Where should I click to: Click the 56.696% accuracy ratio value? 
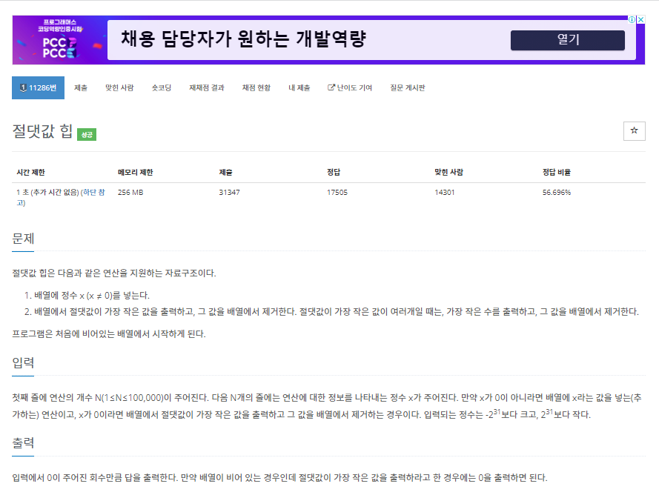pyautogui.click(x=557, y=193)
